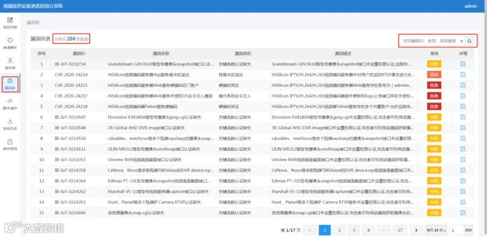Click the pagination ellipsis button
The image size is (487, 237).
383,230
